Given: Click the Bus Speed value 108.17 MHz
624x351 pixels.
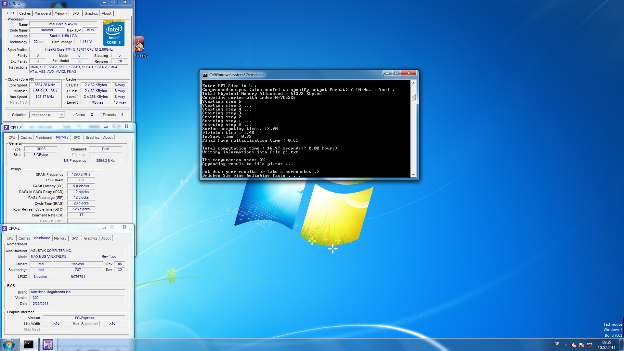Looking at the screenshot, I should point(45,97).
